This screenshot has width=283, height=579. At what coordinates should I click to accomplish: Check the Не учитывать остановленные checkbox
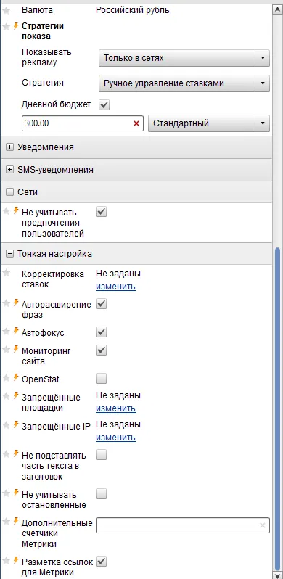(102, 493)
